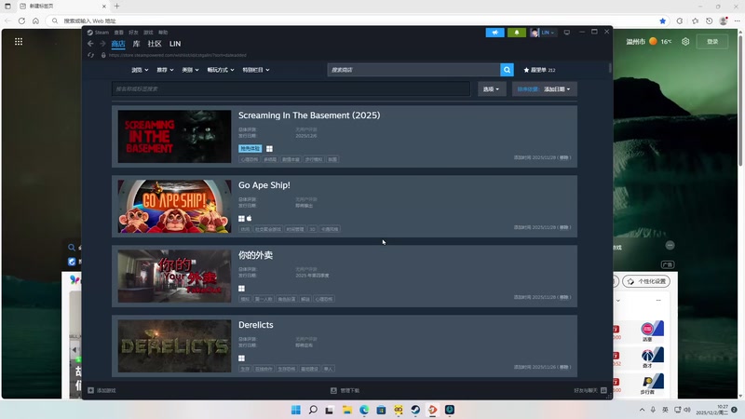The height and width of the screenshot is (419, 745).
Task: Click the Steam page vertical scrollbar
Action: coord(610,68)
